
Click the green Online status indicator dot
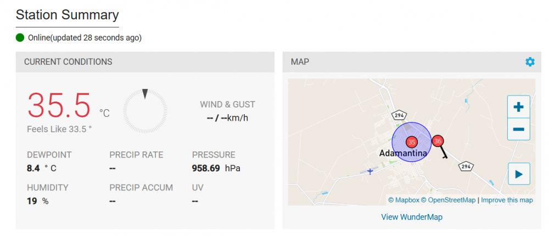point(20,38)
